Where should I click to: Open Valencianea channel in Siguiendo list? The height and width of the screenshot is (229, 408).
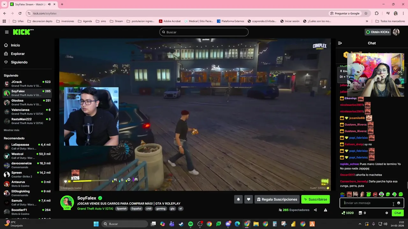tap(27, 112)
